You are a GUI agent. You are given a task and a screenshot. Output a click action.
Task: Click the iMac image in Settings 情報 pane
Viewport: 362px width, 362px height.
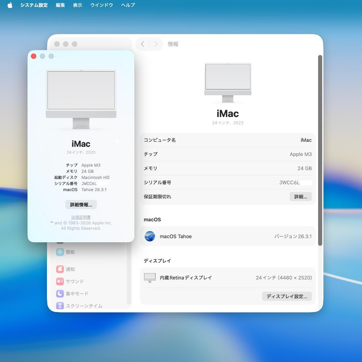pos(228,83)
